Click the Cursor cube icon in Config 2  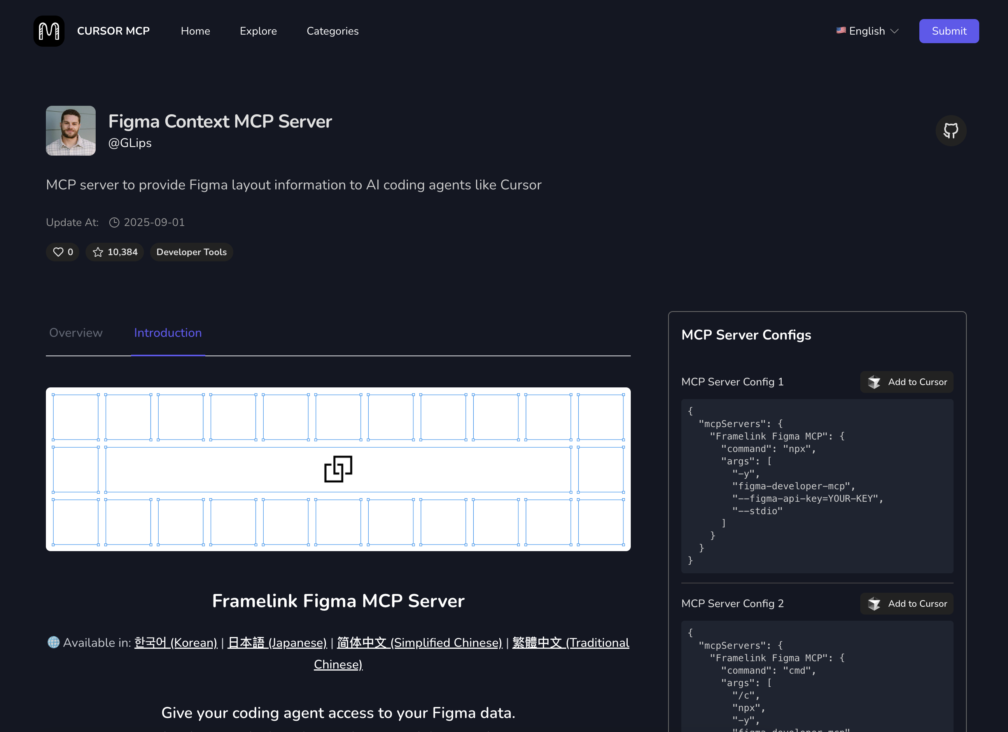tap(874, 604)
